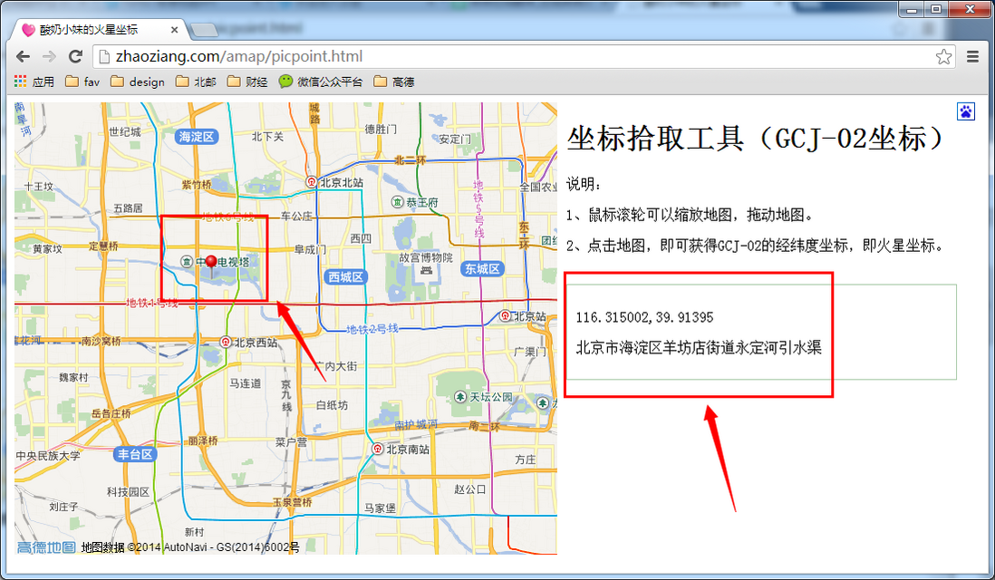The height and width of the screenshot is (580, 995).
Task: Open the design bookmarks folder
Action: [x=138, y=82]
